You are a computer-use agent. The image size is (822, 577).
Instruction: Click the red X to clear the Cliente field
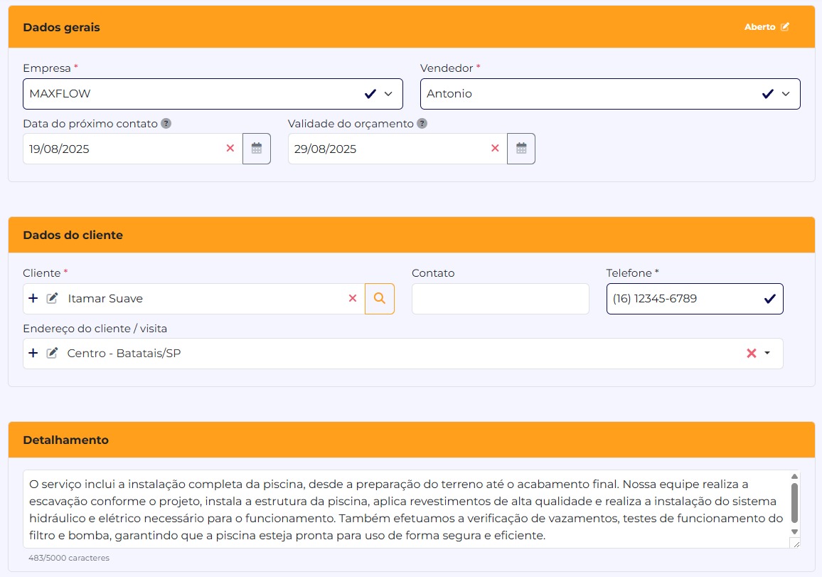click(353, 298)
